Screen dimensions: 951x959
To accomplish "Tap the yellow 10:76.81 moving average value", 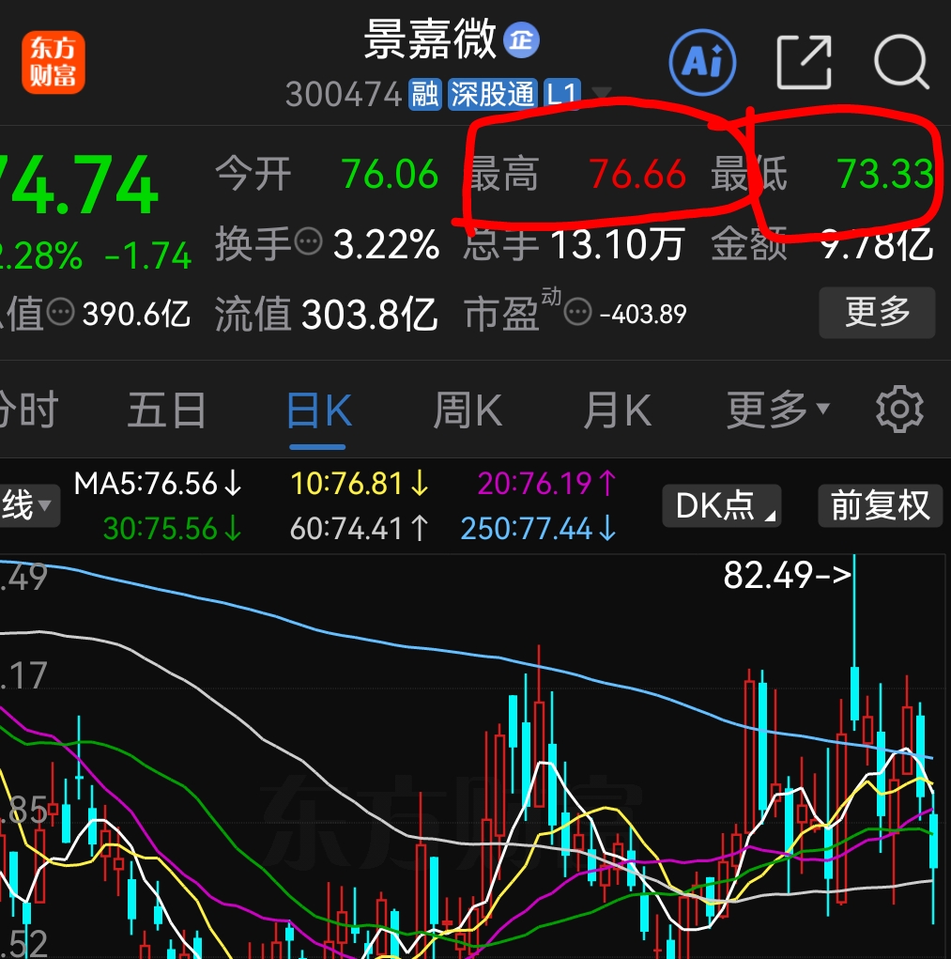I will coord(360,484).
